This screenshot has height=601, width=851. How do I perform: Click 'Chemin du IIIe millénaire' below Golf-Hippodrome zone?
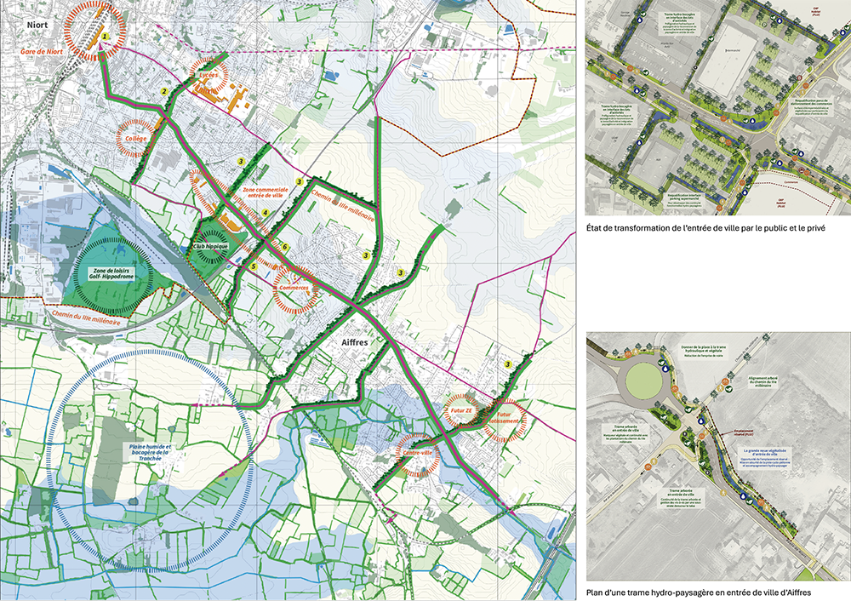pyautogui.click(x=86, y=318)
